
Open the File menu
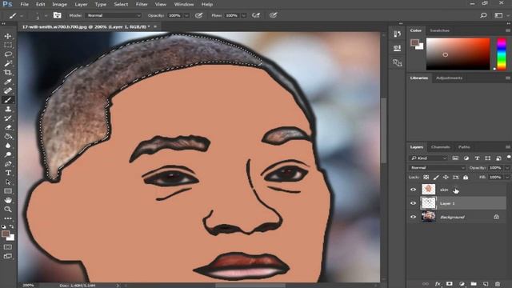[25, 4]
